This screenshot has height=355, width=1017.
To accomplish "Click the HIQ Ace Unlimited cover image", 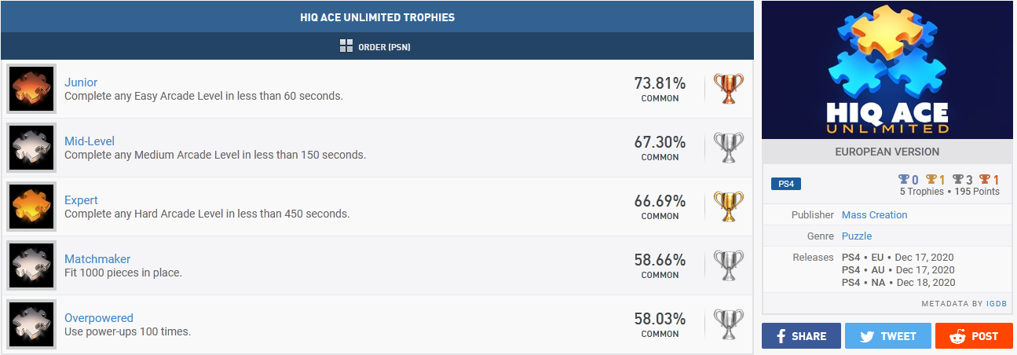I will pyautogui.click(x=887, y=70).
